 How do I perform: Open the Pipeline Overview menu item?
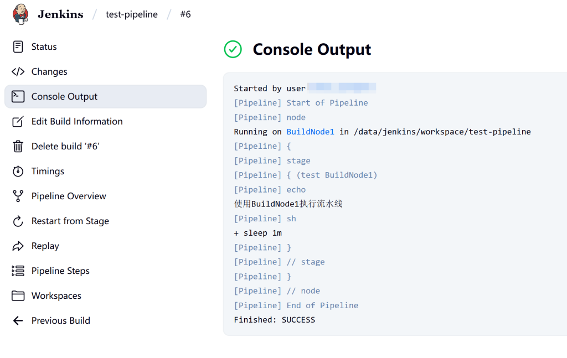[69, 196]
